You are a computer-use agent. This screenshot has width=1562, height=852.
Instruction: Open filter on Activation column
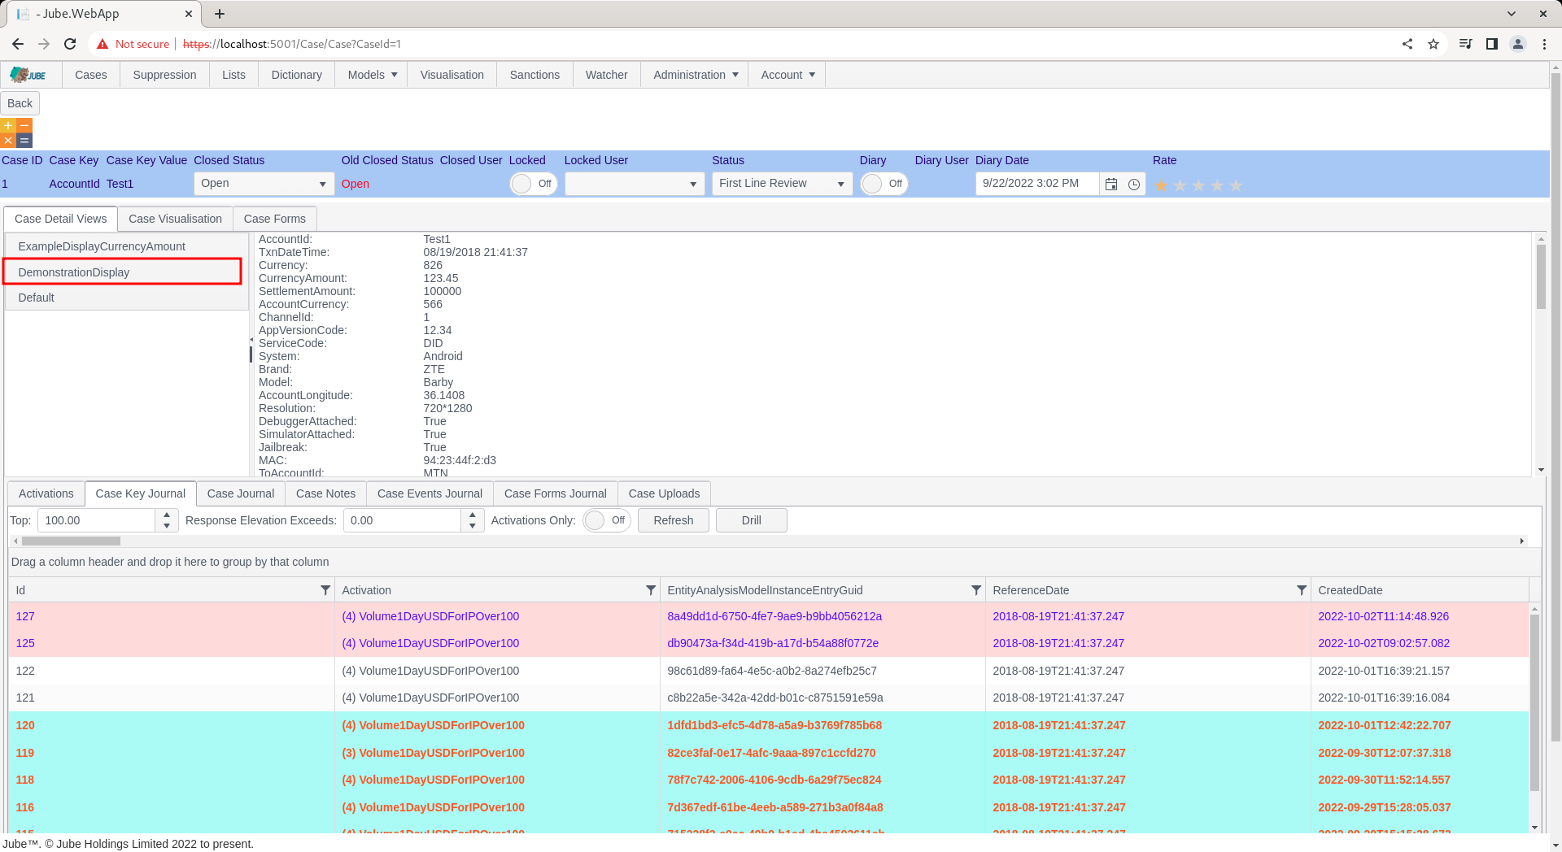tap(651, 590)
